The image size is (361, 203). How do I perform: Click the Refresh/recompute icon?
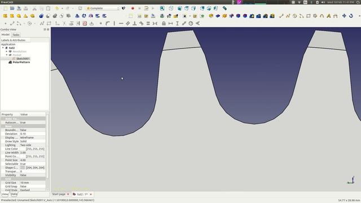[80, 8]
